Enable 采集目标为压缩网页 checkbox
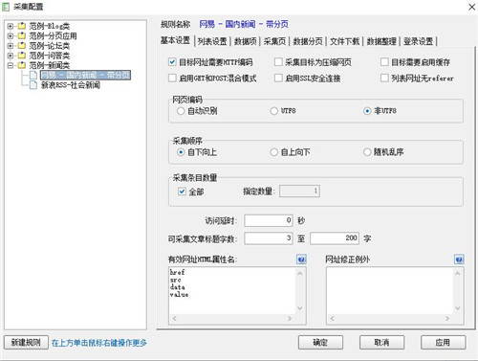478x361 pixels. pyautogui.click(x=278, y=62)
